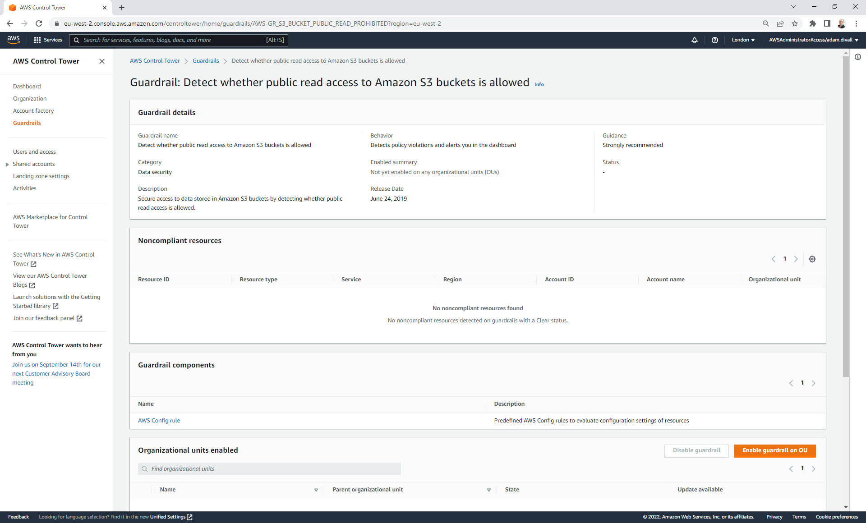Open the info panel on the right edge

click(858, 57)
